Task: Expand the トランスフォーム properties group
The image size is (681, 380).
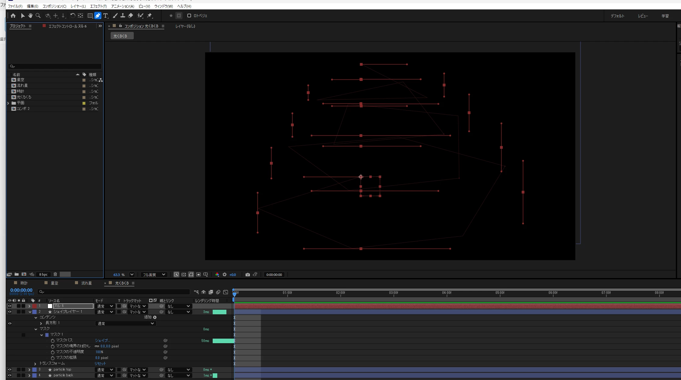Action: click(35, 364)
